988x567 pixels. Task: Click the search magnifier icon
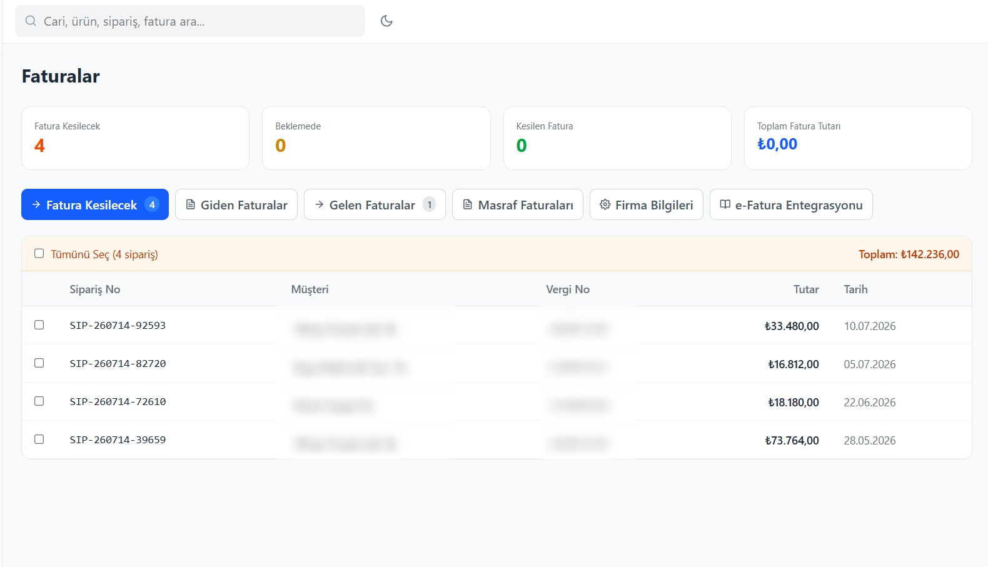tap(31, 21)
